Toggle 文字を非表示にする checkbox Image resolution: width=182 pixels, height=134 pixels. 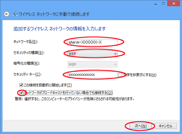click(x=120, y=75)
